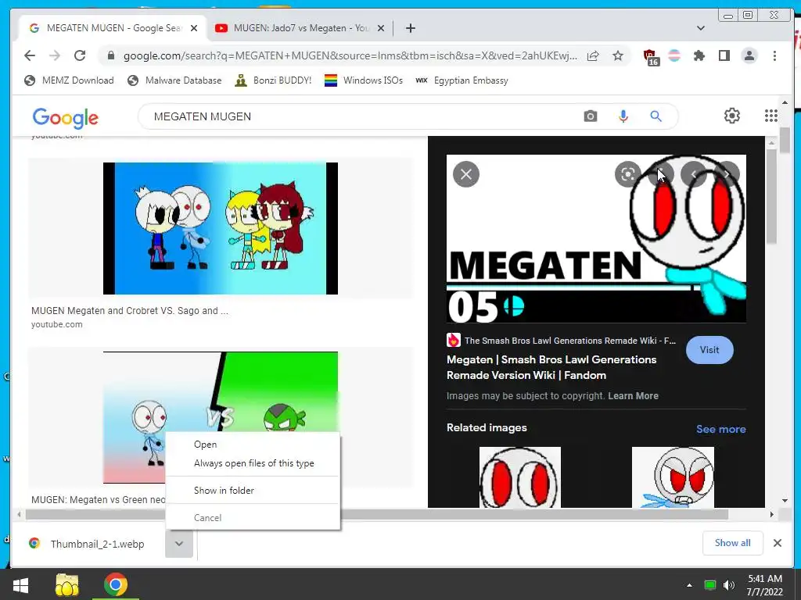Open the uBlock extension icon showing 16
Viewport: 801px width, 600px height.
point(650,56)
